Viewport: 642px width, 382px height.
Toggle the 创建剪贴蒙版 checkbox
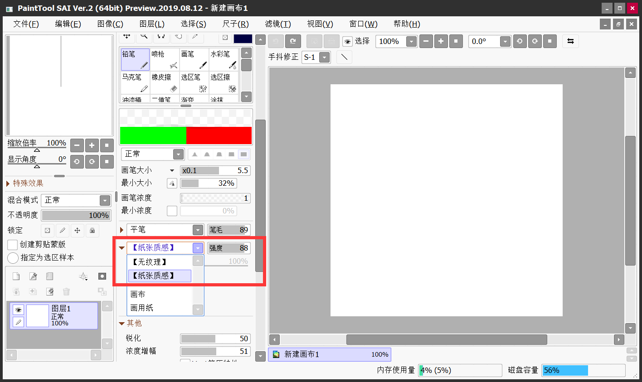click(x=13, y=245)
